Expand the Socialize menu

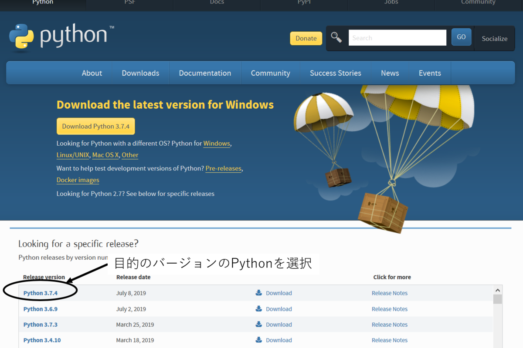(495, 38)
